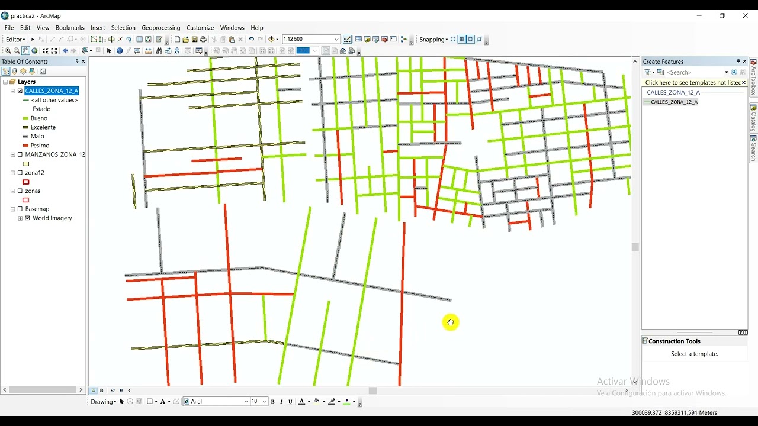This screenshot has height=426, width=758.
Task: Open the Insert menu
Action: click(x=98, y=28)
